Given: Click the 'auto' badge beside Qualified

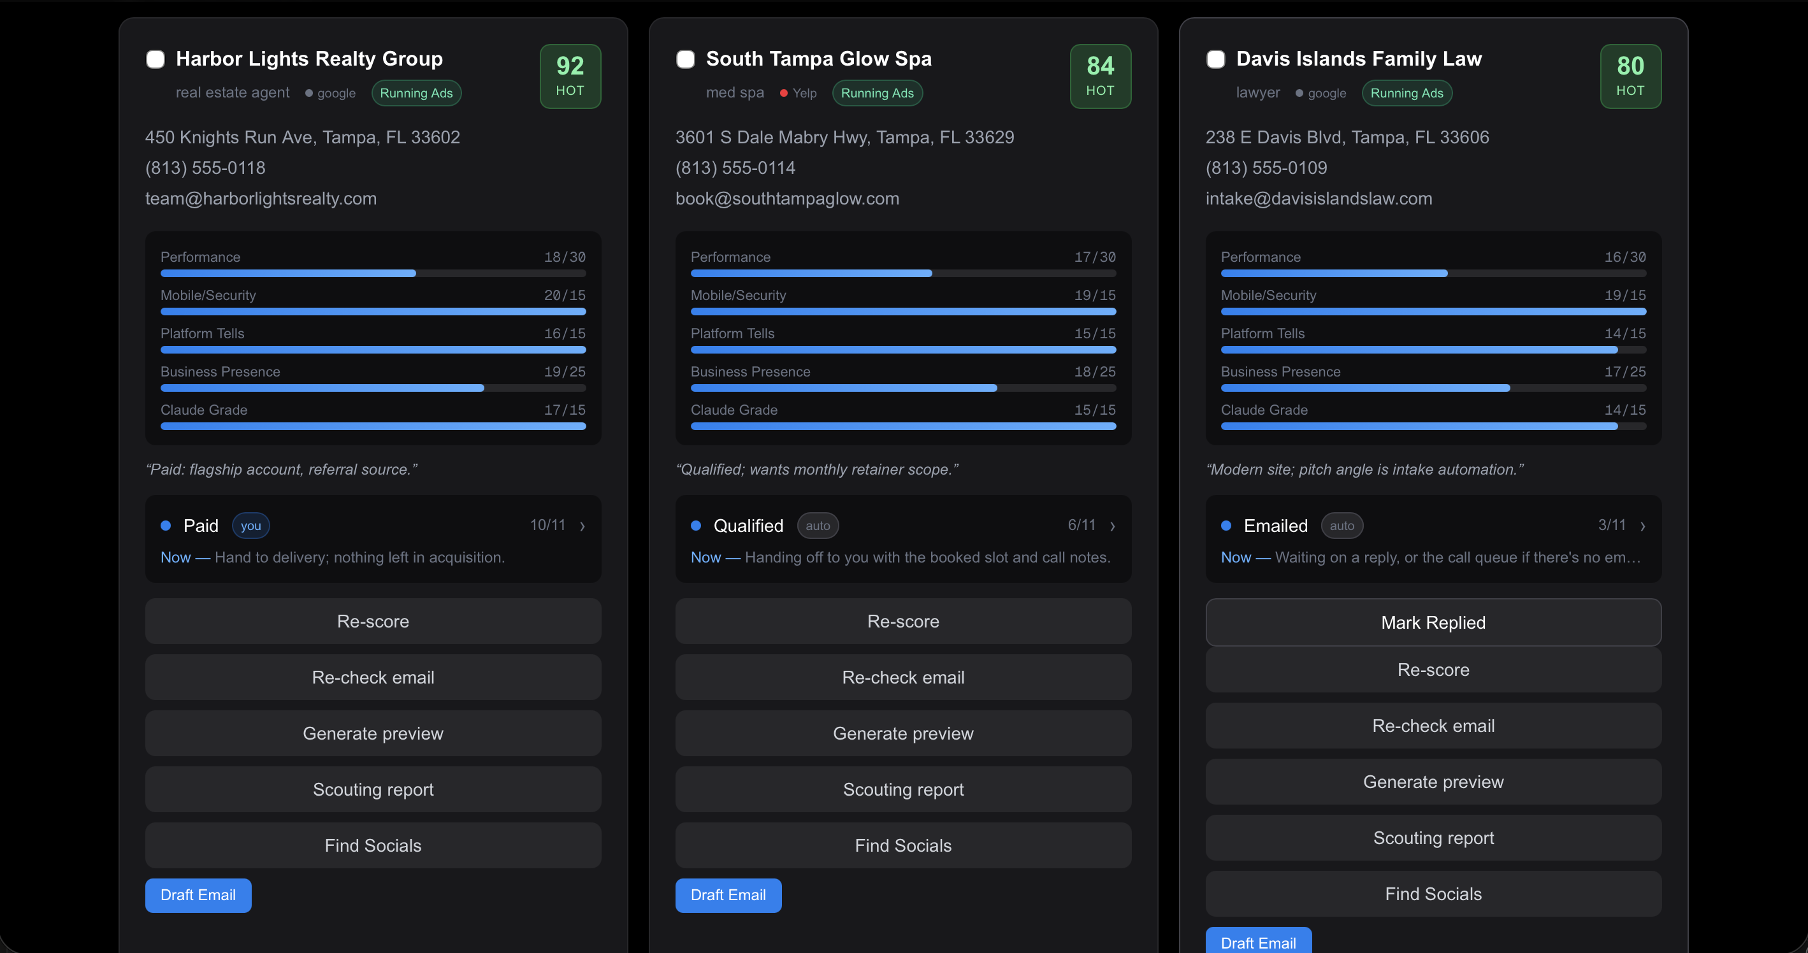Looking at the screenshot, I should (x=818, y=526).
